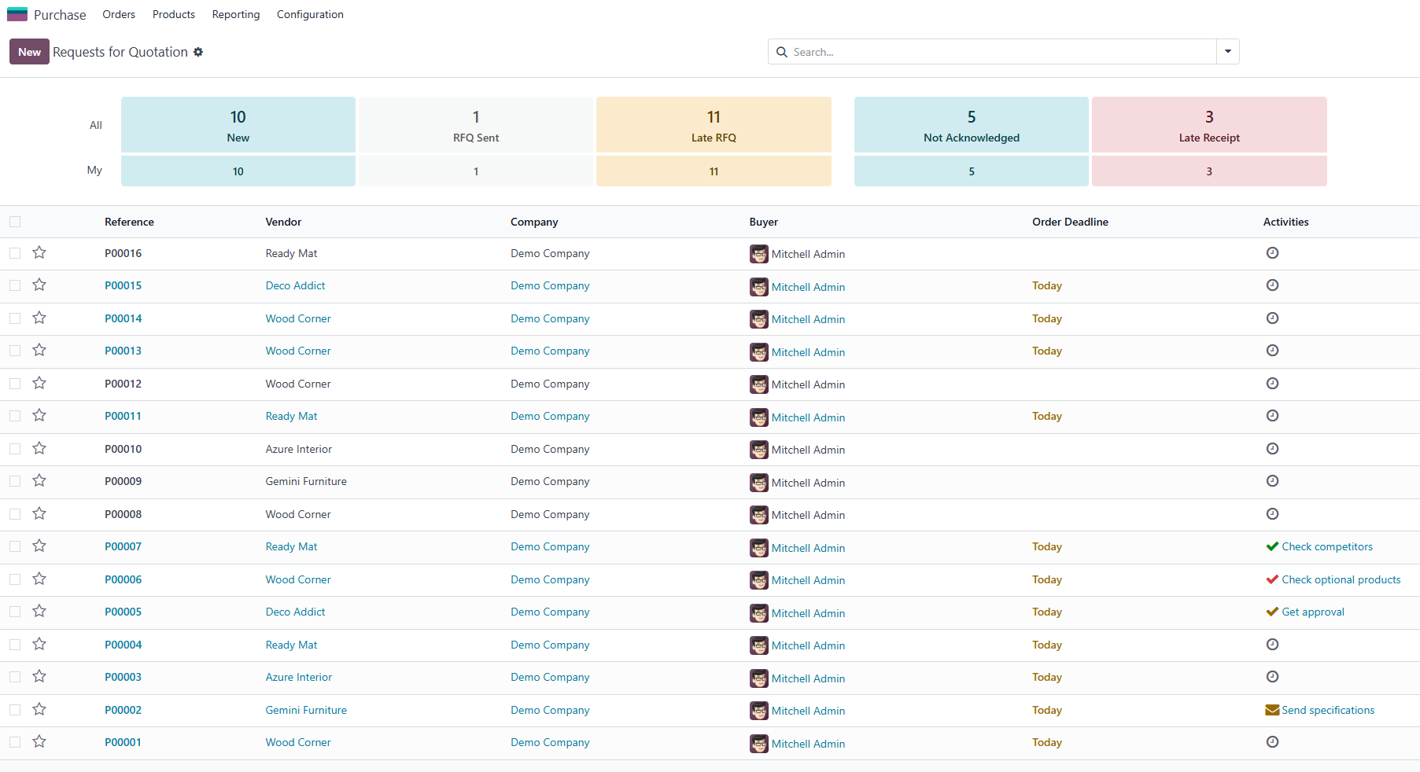Open the Products menu
The image size is (1420, 772).
(x=173, y=14)
